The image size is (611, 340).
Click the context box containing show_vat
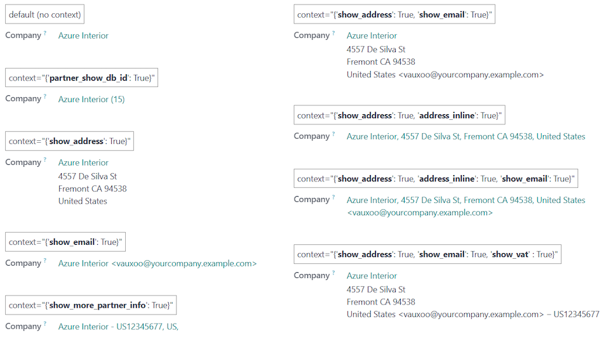pos(427,254)
